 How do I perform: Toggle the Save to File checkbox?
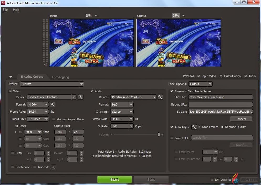pos(172,138)
